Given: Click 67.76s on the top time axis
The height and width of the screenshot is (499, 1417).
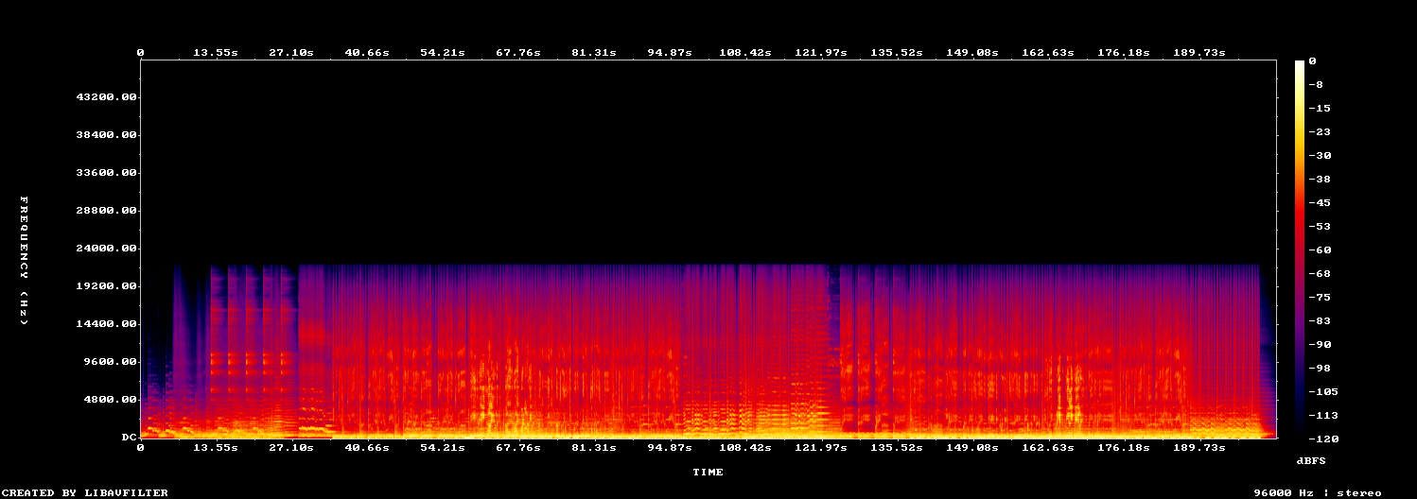Looking at the screenshot, I should point(518,53).
